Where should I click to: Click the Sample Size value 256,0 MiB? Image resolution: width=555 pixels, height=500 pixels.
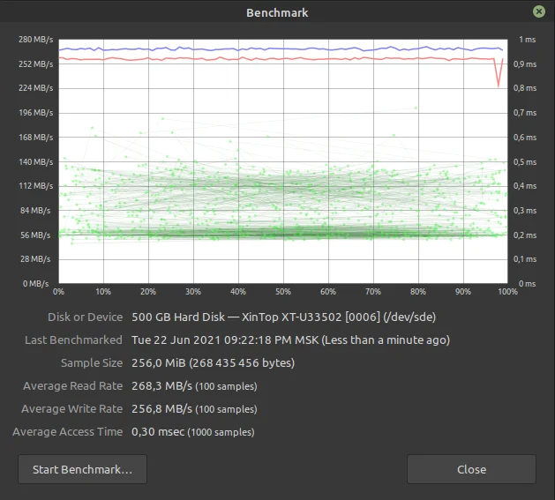tap(159, 362)
